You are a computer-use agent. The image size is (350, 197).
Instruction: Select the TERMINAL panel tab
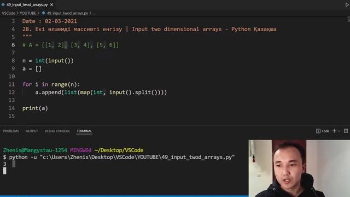pyautogui.click(x=84, y=131)
